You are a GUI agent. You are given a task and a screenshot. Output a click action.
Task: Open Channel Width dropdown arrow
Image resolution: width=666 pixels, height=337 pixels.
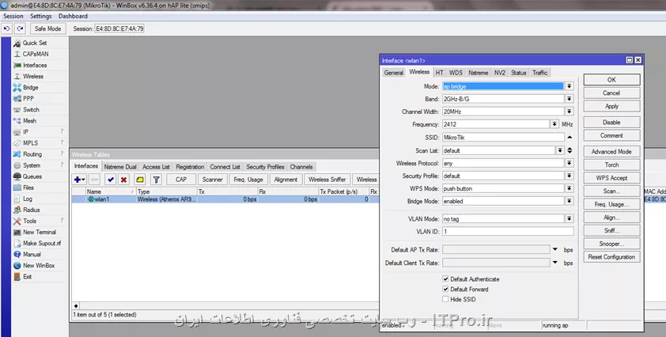click(x=570, y=112)
